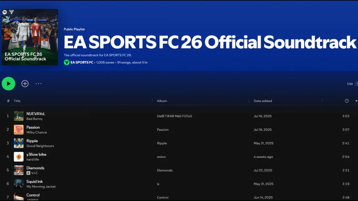This screenshot has height=201, width=358.
Task: Sort tracks by the Album column
Action: pyautogui.click(x=162, y=101)
